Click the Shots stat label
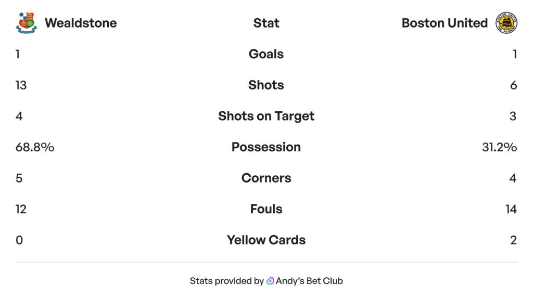Image resolution: width=533 pixels, height=299 pixels. point(266,85)
